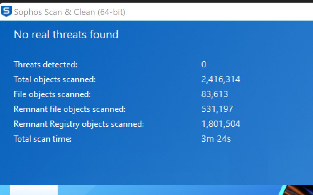Click the 2,416,314 total objects value
The height and width of the screenshot is (195, 313).
tap(221, 79)
